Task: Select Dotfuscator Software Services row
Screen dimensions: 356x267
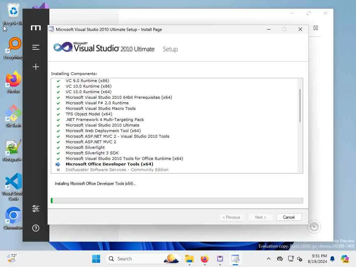Action: tap(174, 170)
